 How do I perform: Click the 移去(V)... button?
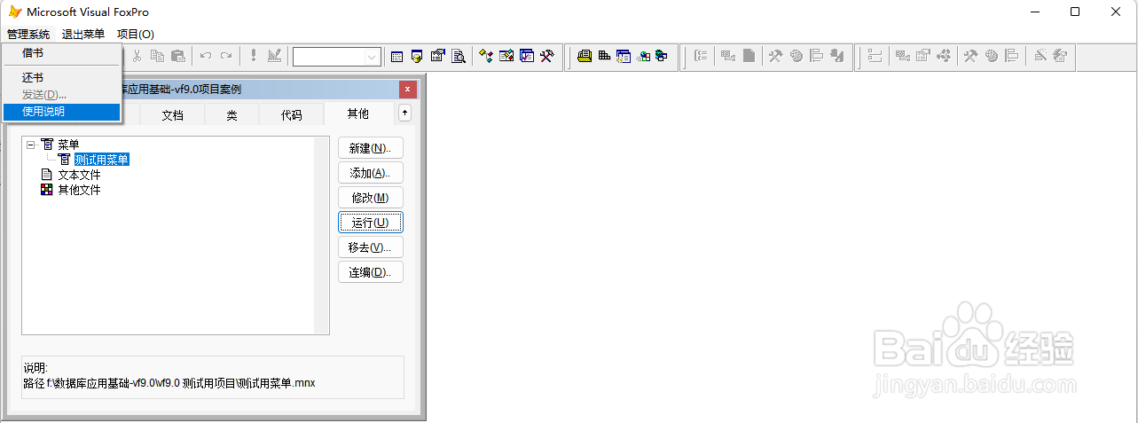pyautogui.click(x=371, y=247)
